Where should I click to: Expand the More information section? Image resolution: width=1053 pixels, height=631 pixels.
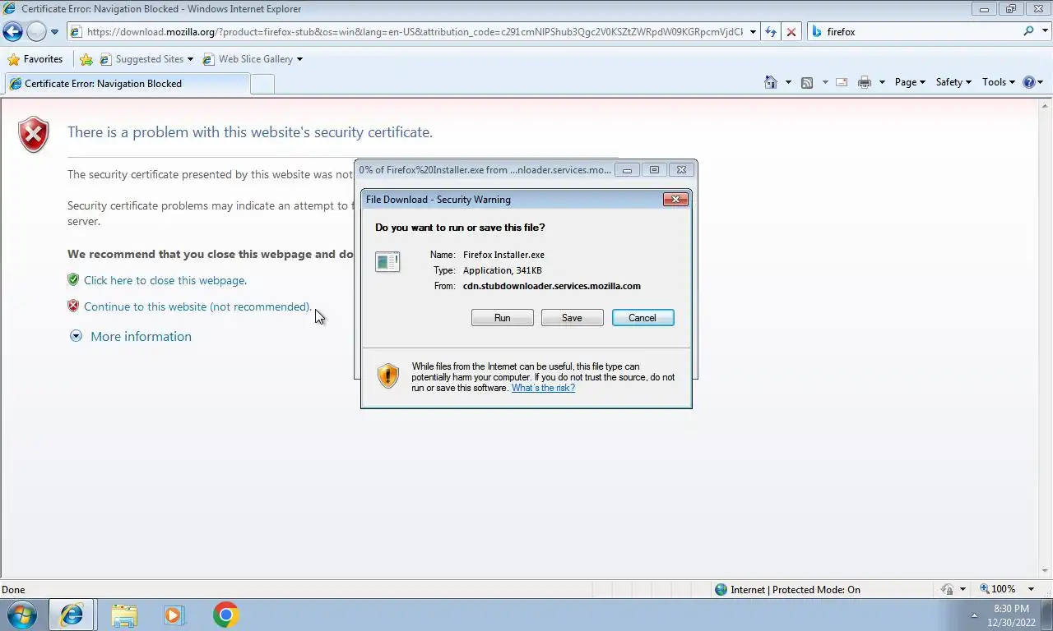[x=130, y=336]
